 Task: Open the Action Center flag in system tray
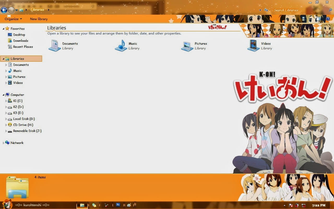pyautogui.click(x=290, y=205)
